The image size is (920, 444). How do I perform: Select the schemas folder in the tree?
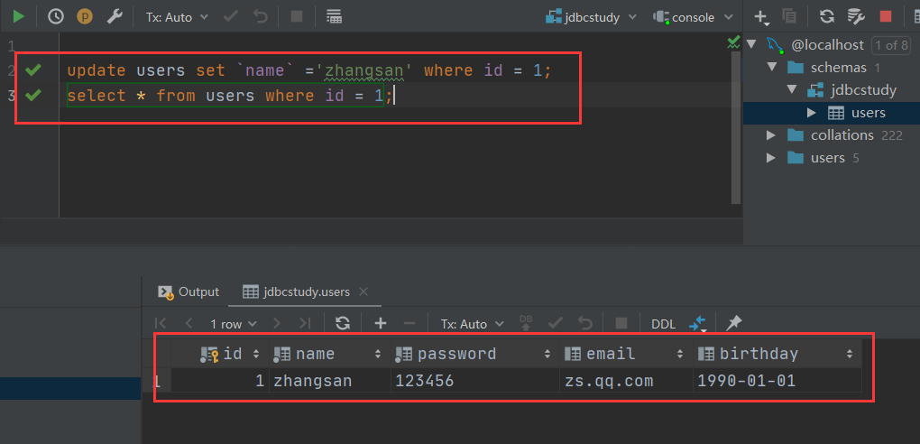[x=839, y=68]
